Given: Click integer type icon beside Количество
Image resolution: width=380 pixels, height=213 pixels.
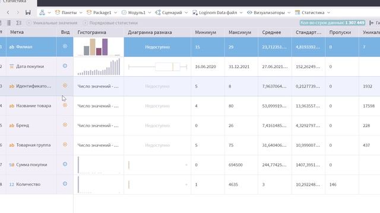Looking at the screenshot, I should pos(12,184).
